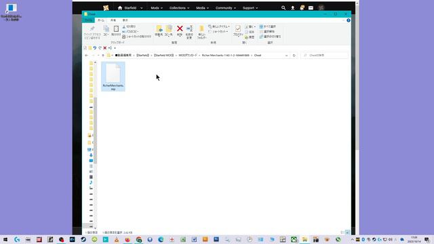Click the navigation pane vertical scrollbar

tap(95, 130)
